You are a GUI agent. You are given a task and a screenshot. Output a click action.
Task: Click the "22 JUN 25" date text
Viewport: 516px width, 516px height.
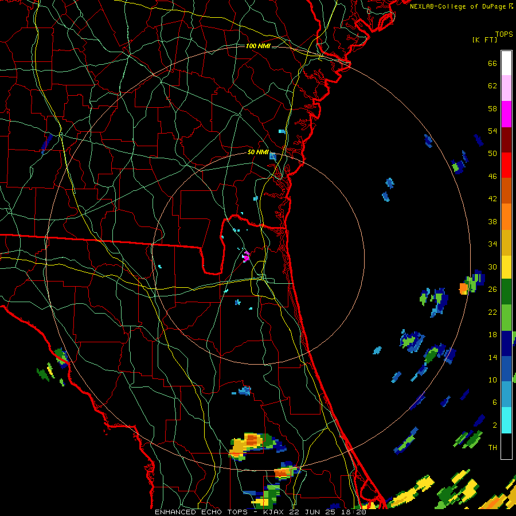[x=313, y=512]
